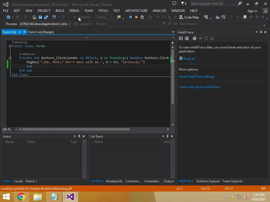Open the Process dropdown list
This screenshot has width=270, height=202.
tap(70, 24)
